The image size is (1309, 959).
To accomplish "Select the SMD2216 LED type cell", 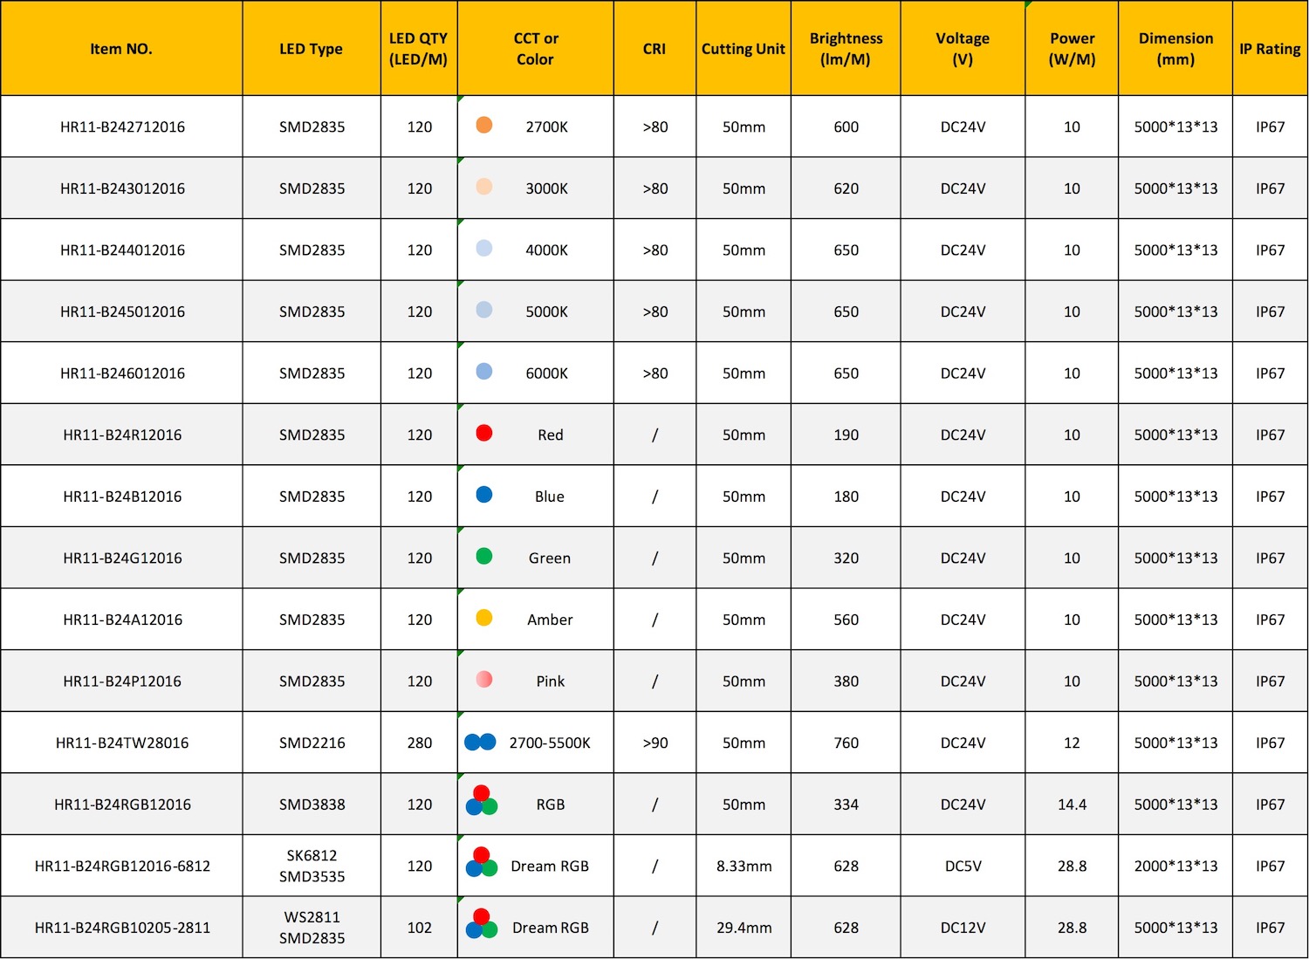I will (x=312, y=743).
